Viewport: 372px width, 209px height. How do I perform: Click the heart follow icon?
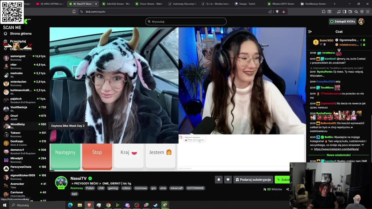[228, 180]
